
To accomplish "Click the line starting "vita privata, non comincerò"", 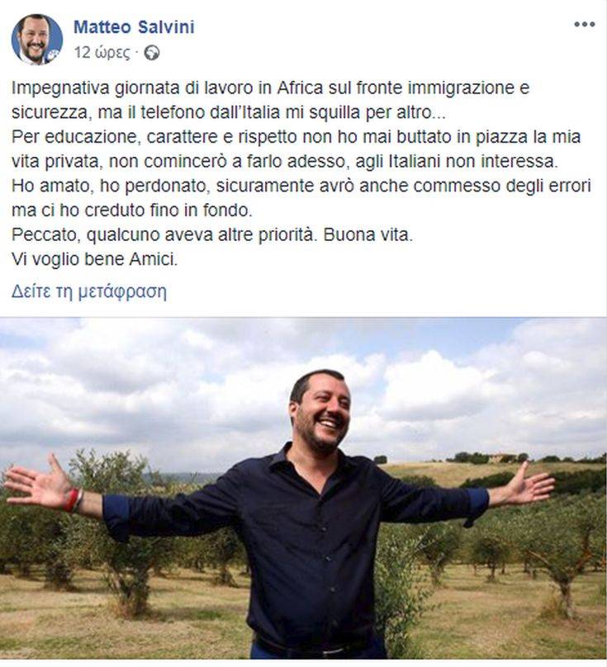I will (284, 162).
